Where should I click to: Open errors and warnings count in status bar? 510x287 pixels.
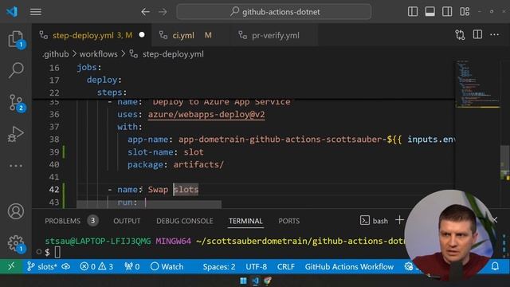96,266
